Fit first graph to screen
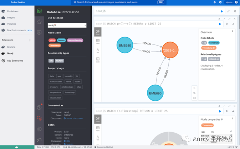 (194, 98)
